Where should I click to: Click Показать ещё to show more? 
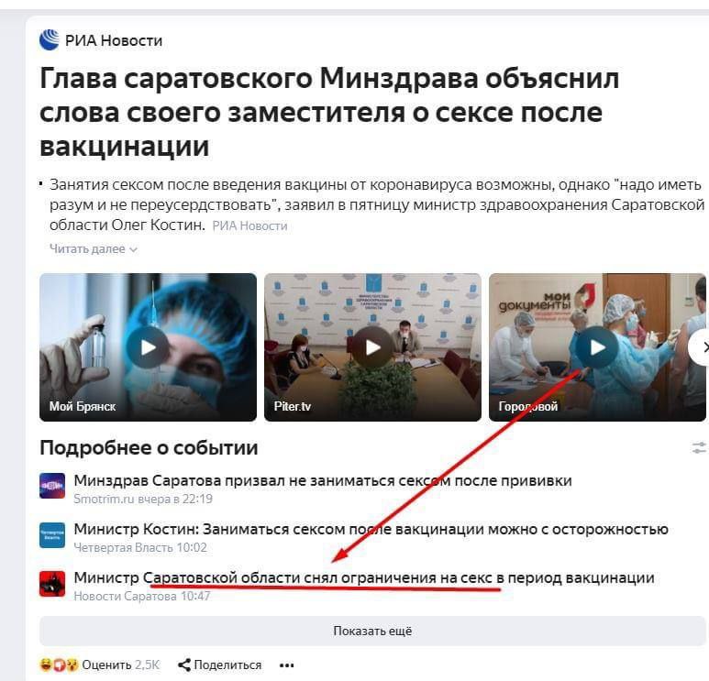(x=372, y=631)
